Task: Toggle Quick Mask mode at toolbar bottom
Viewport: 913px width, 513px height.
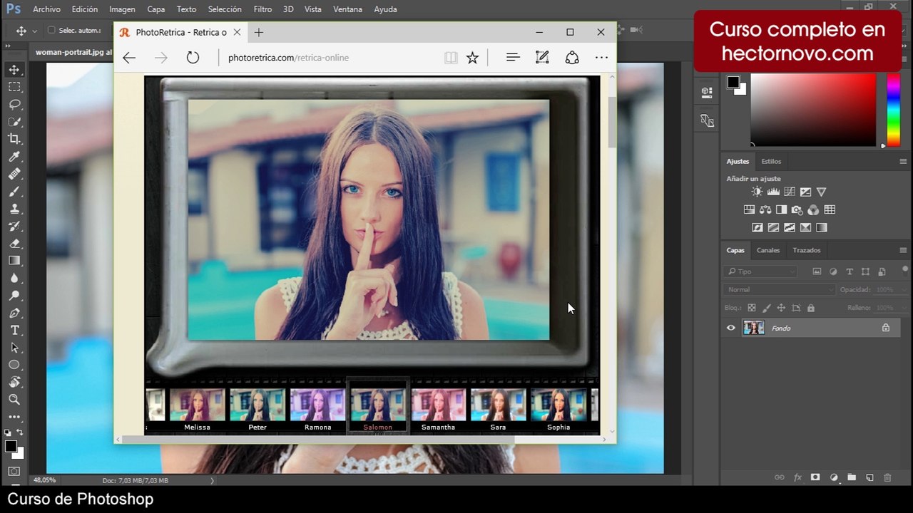Action: click(14, 471)
